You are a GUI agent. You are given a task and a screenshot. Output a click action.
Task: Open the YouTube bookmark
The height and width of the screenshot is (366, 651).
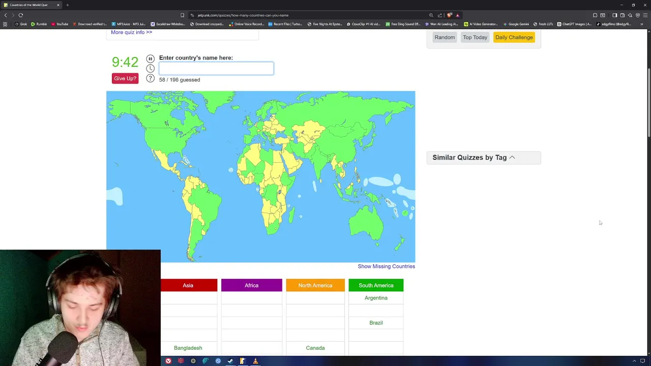60,24
